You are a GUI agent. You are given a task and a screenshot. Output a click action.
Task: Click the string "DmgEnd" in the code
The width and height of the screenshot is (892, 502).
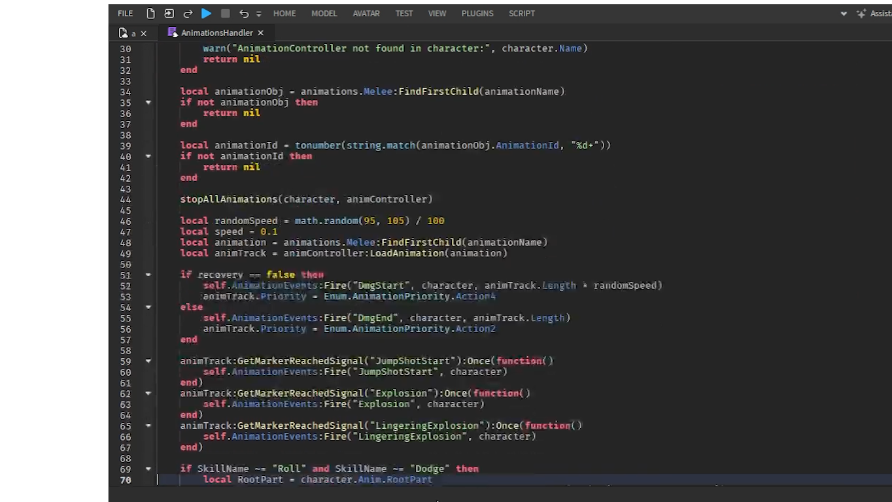point(375,318)
